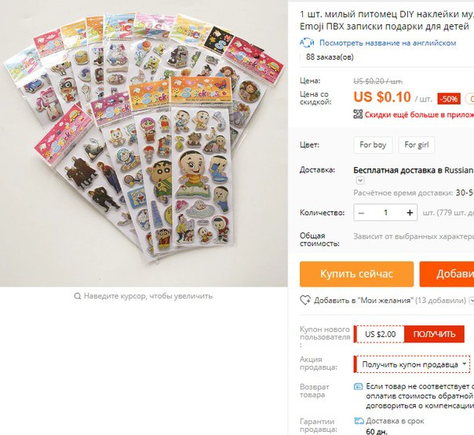Viewport: 474px width, 435px height.
Task: Increase quantity with the plus button
Action: click(x=410, y=213)
